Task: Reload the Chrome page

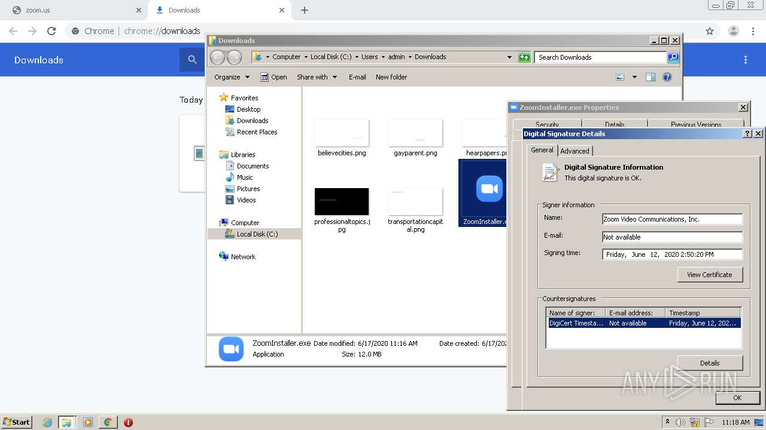Action: pos(51,31)
